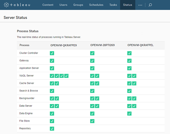Click Application Server status icon for OPENVM-QKRAFPE9
The height and width of the screenshot is (134, 170).
click(52, 68)
